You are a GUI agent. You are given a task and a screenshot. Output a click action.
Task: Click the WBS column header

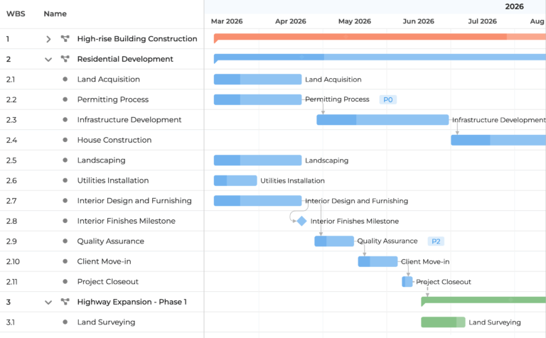point(17,13)
